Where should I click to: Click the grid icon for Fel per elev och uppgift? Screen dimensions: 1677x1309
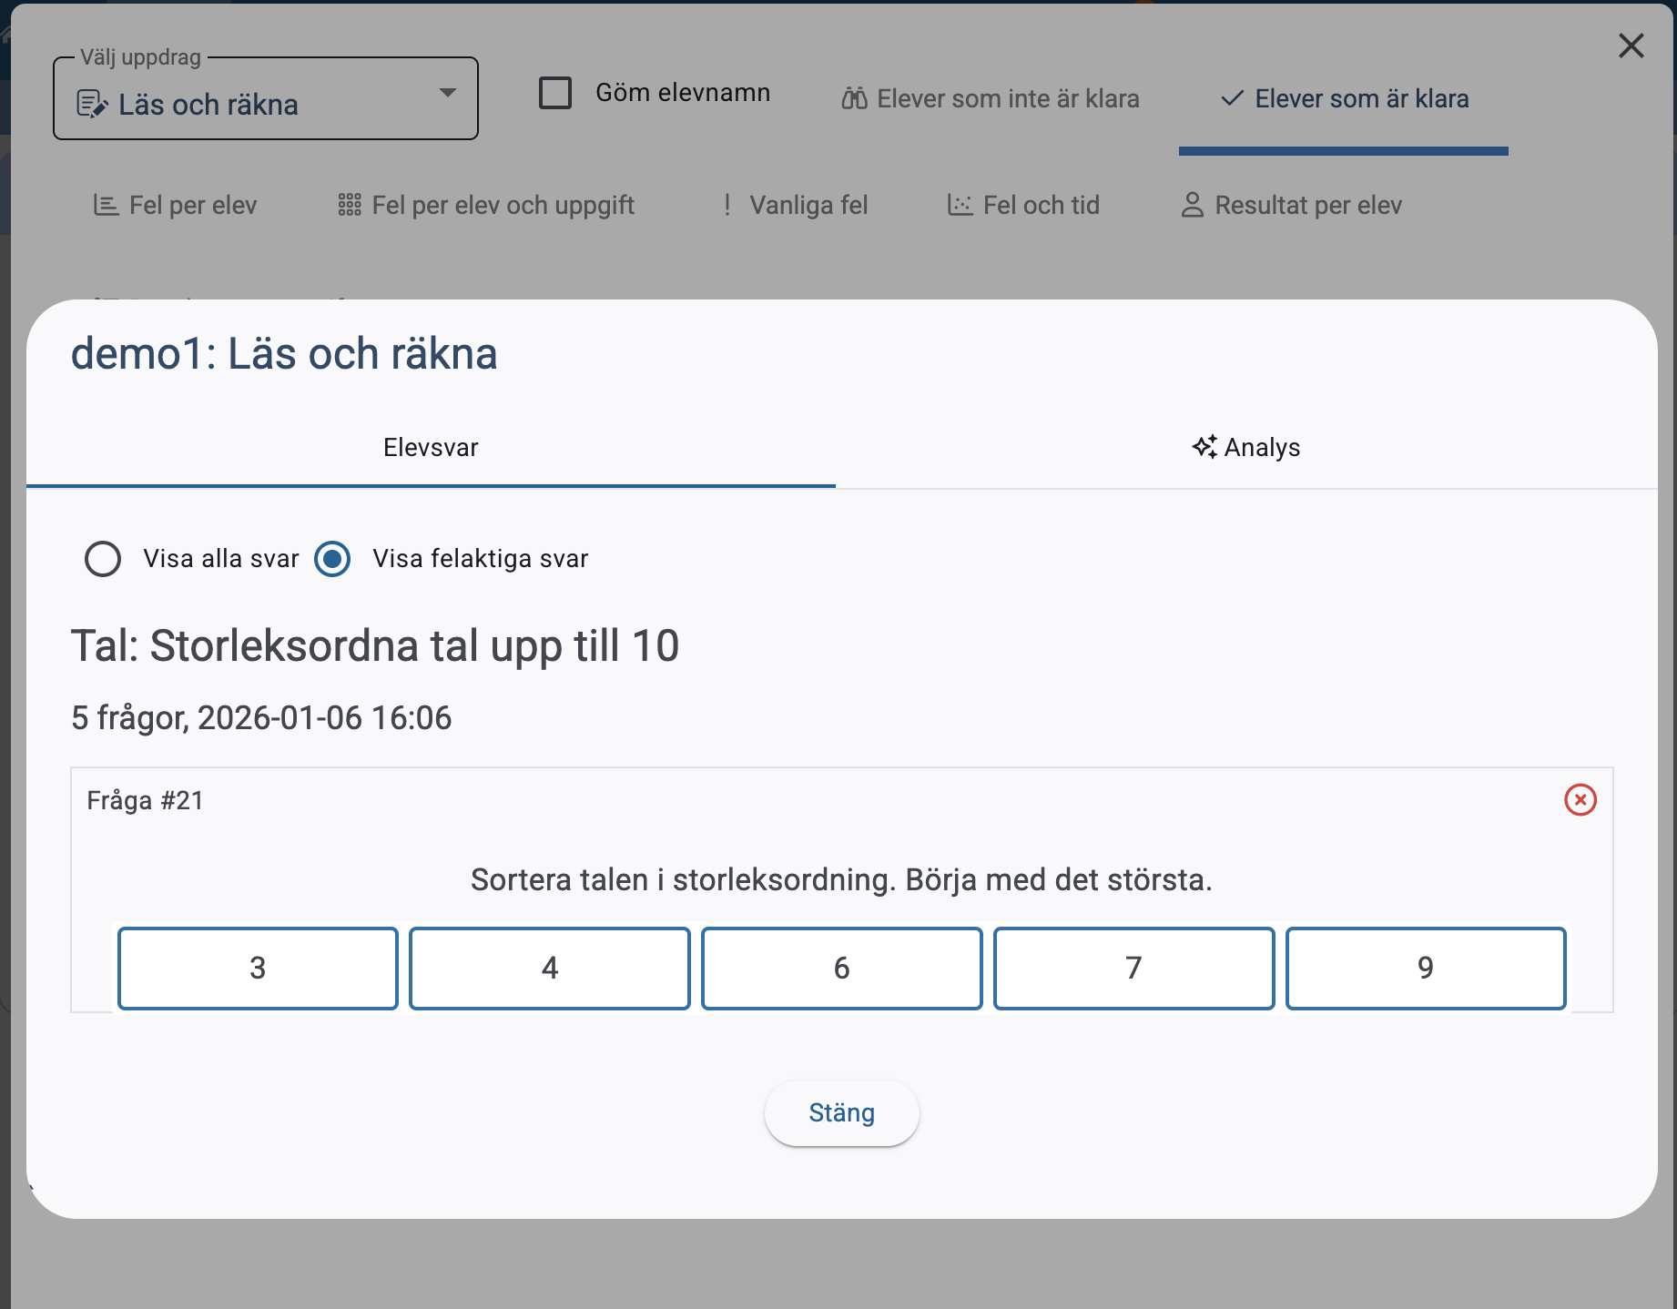tap(350, 205)
